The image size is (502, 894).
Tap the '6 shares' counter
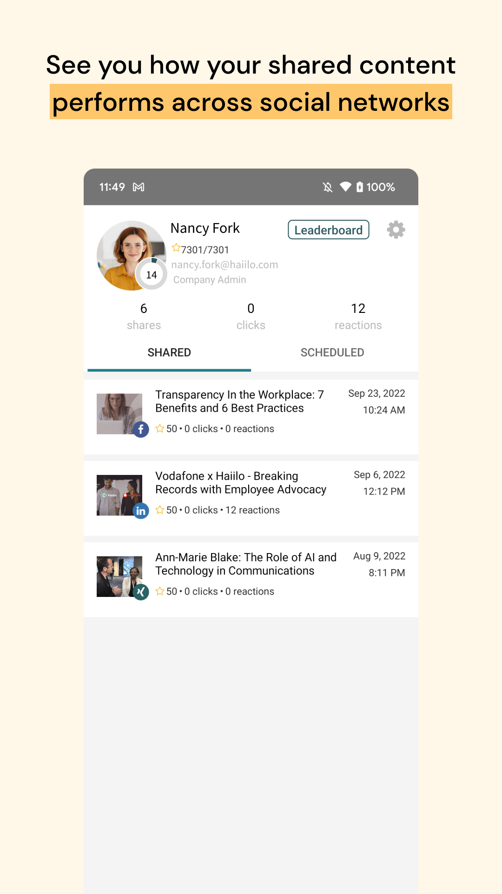144,316
